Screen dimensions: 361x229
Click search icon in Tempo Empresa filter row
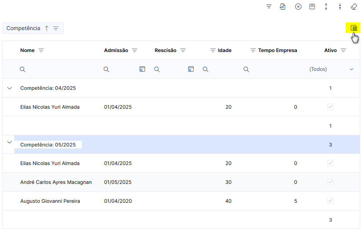(246, 69)
